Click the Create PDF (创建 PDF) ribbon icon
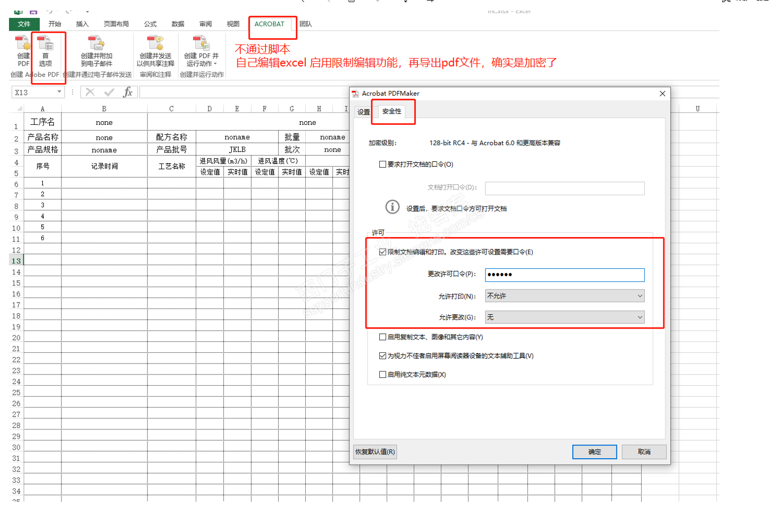Image resolution: width=776 pixels, height=510 pixels. [23, 51]
